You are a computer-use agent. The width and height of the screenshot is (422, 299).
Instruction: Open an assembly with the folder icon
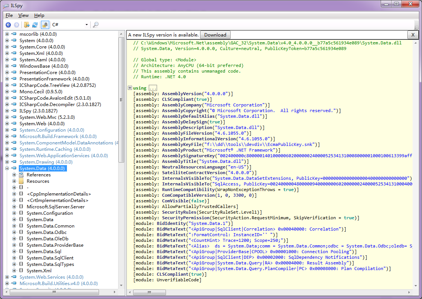(26, 25)
